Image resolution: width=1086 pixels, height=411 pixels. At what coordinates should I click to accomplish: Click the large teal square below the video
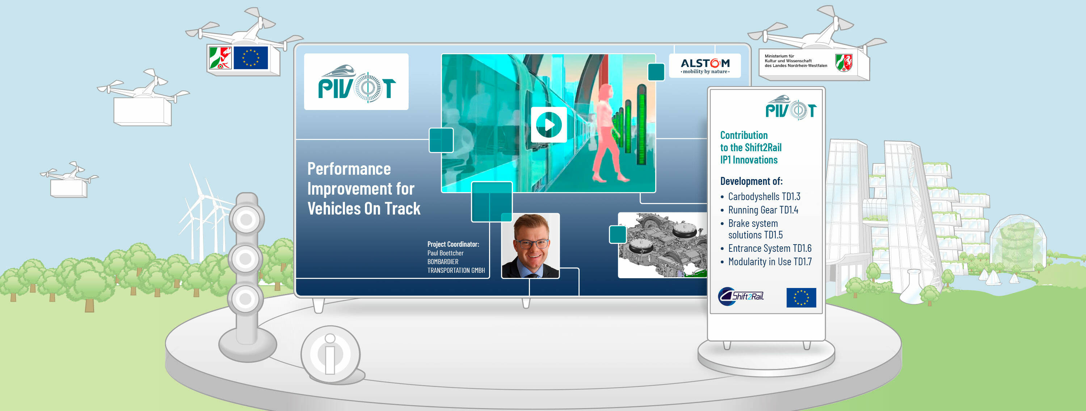[x=492, y=202]
